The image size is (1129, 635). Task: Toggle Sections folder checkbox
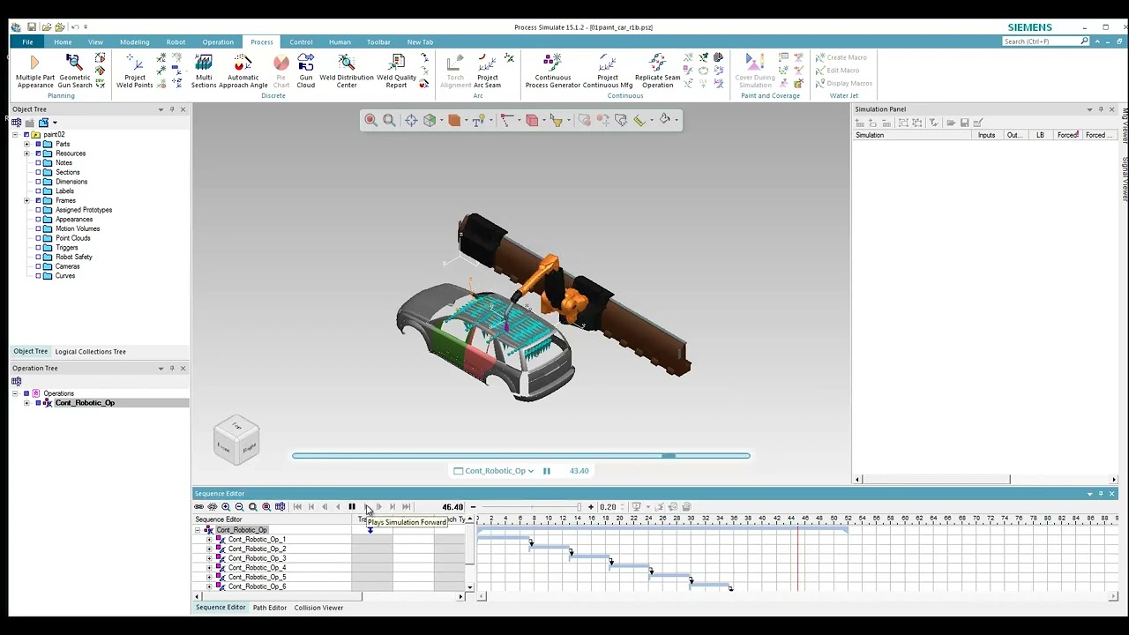click(x=38, y=172)
